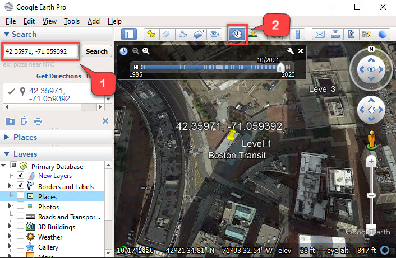This screenshot has width=396, height=258.
Task: Jump to the earliest imagery date
Action: (136, 67)
